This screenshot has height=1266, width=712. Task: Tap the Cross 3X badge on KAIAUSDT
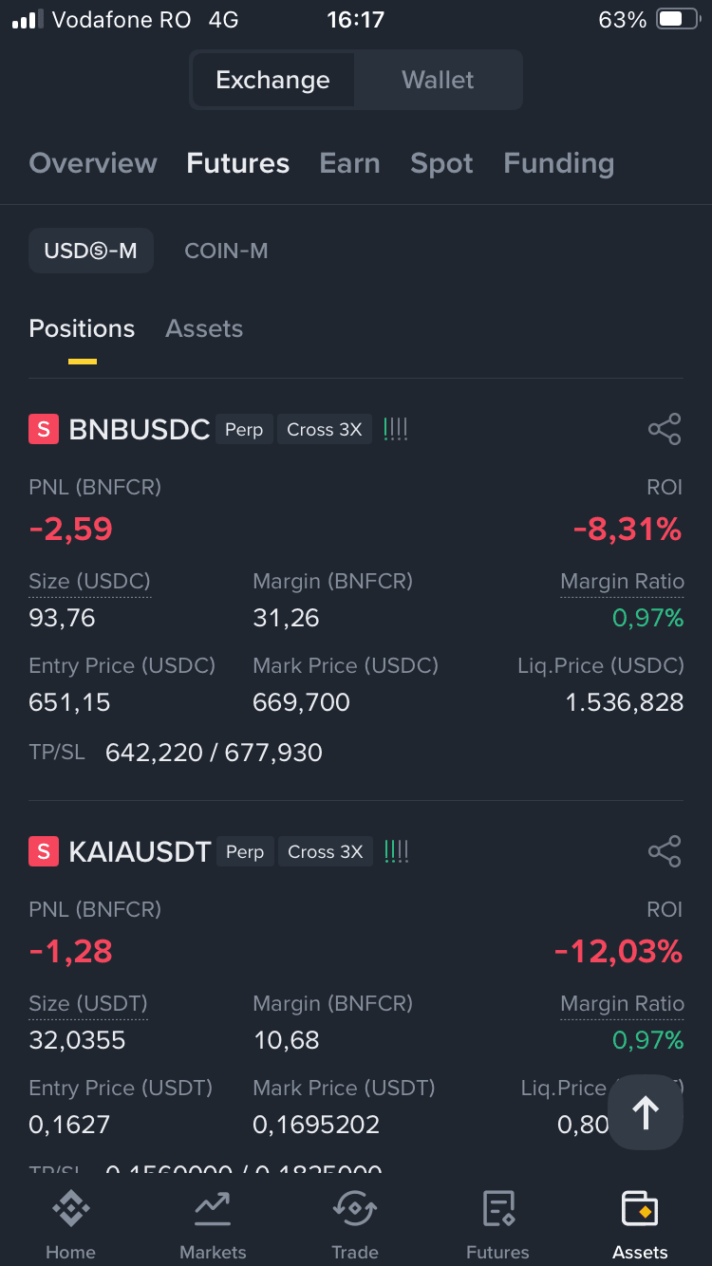[325, 852]
